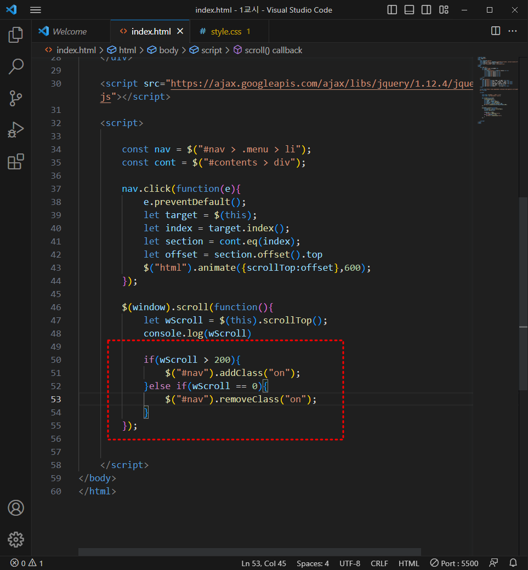This screenshot has height=570, width=528.
Task: Change the UTF-8 file encoding
Action: [x=350, y=563]
